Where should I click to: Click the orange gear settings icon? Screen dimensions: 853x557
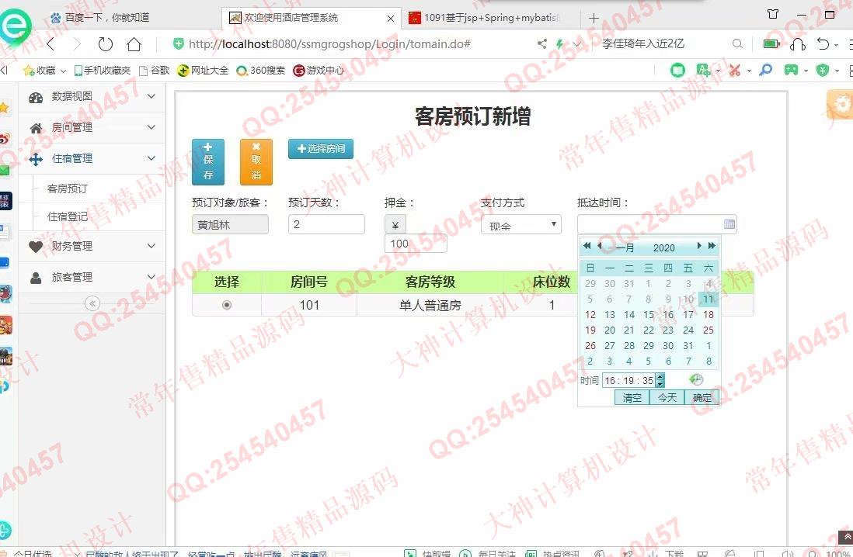[x=841, y=104]
